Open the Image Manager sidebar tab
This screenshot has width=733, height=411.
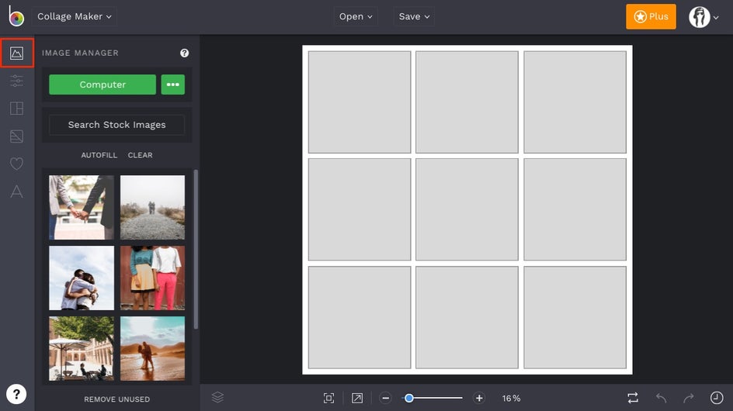pos(17,54)
